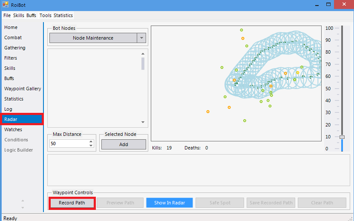Open the File menu
Viewport: 354px width, 221px height.
[7, 15]
